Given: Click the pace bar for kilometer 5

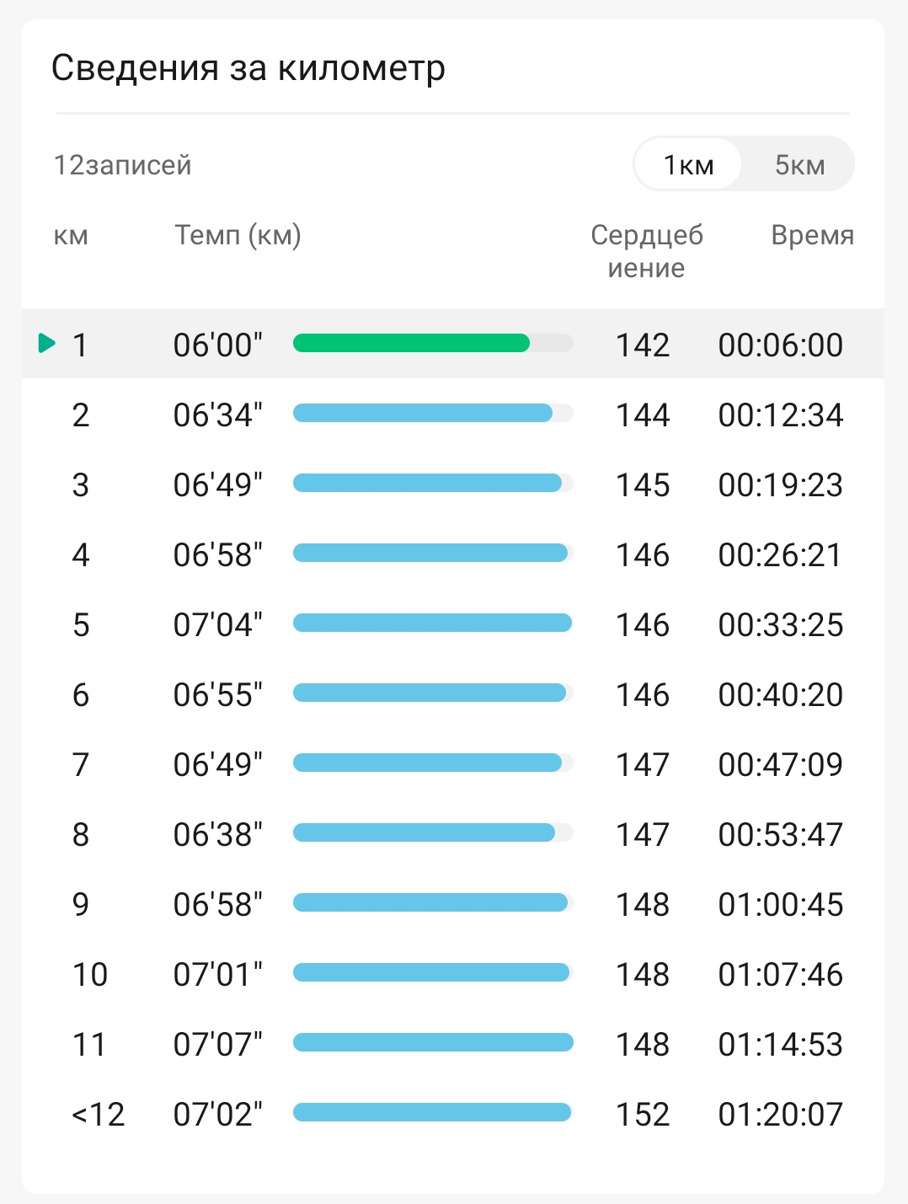Looking at the screenshot, I should (432, 623).
